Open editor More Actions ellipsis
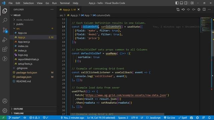Screen dimensions: 214x120 tap(209, 10)
